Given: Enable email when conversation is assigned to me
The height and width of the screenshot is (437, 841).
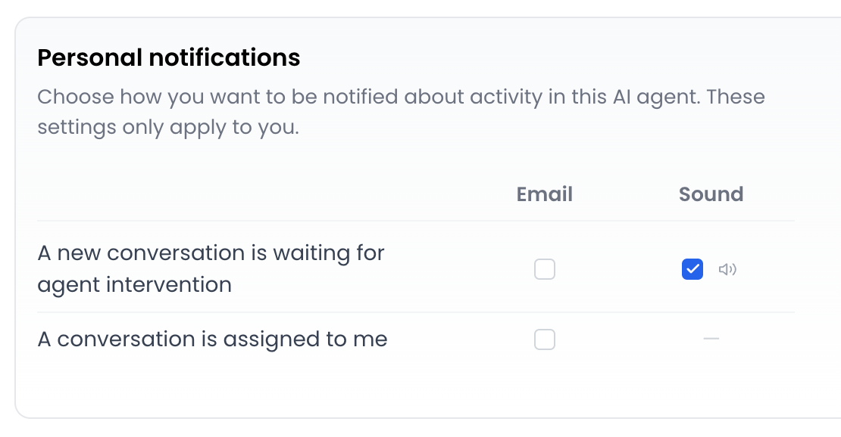Looking at the screenshot, I should click(545, 339).
